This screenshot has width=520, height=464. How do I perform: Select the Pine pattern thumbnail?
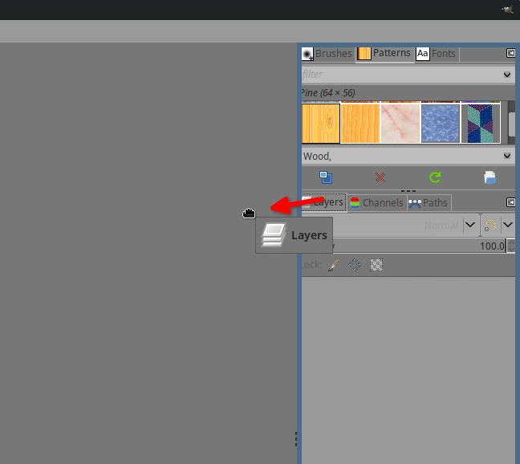coord(321,124)
